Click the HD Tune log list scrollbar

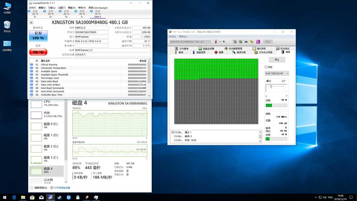(260, 137)
